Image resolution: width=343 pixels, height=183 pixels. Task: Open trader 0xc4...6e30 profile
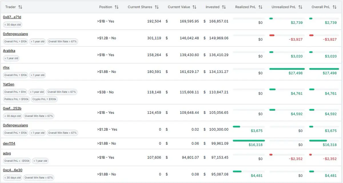13,170
